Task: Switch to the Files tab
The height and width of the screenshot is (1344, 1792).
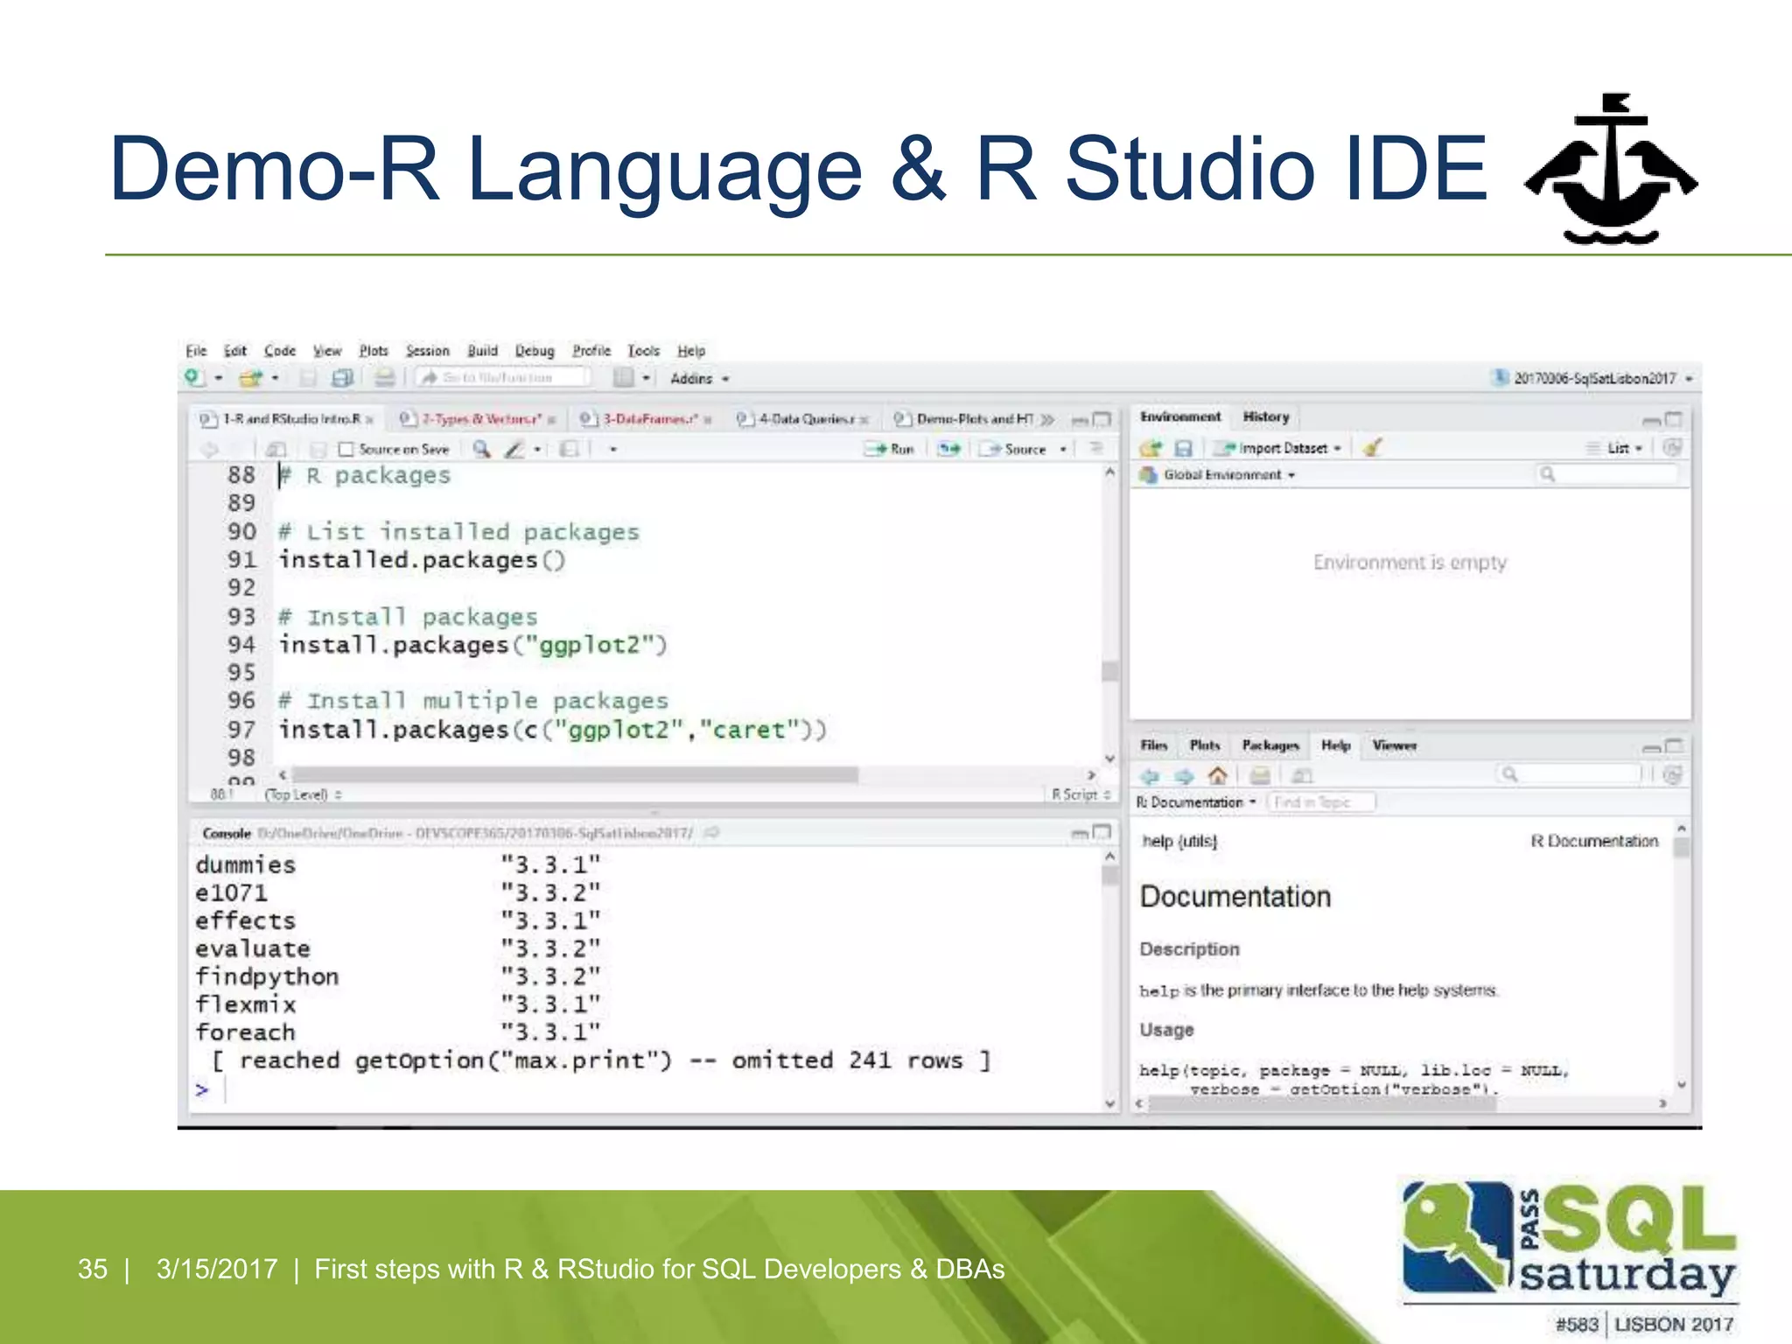Action: [1154, 745]
